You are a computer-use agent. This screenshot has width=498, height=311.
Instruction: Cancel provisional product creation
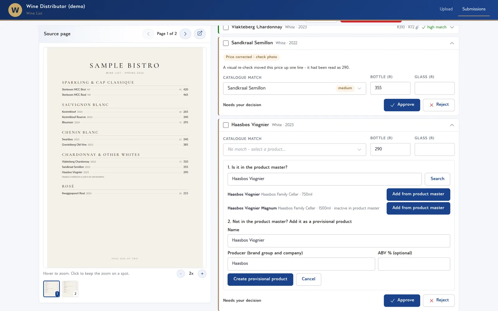pos(308,279)
